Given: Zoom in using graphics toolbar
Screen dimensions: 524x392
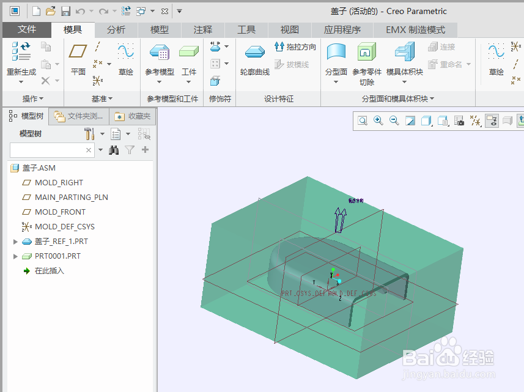Looking at the screenshot, I should pos(378,120).
